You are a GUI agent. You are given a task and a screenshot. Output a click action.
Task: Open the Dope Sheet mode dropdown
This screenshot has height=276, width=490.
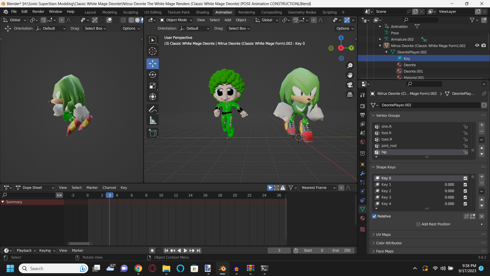[35, 188]
